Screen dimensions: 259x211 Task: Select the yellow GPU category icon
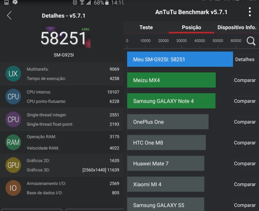[x=13, y=165]
